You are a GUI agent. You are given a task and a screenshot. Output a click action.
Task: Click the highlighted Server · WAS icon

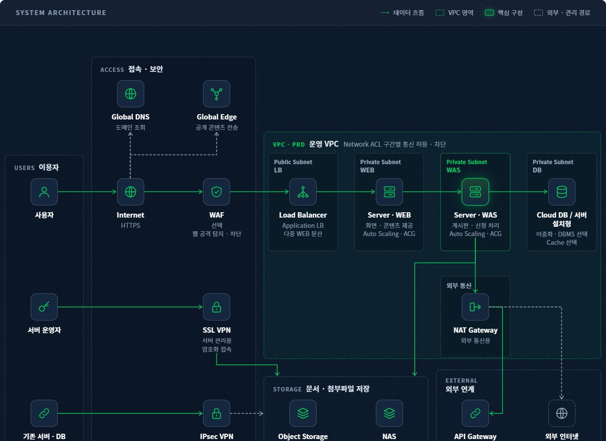point(475,192)
